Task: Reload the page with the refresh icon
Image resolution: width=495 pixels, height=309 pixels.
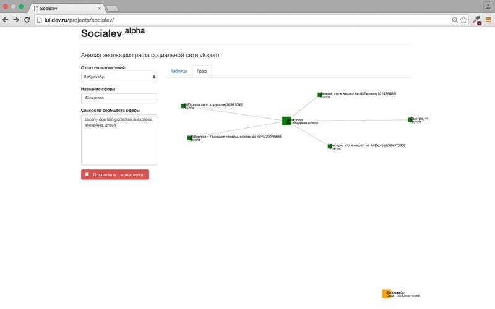Action: click(x=27, y=20)
